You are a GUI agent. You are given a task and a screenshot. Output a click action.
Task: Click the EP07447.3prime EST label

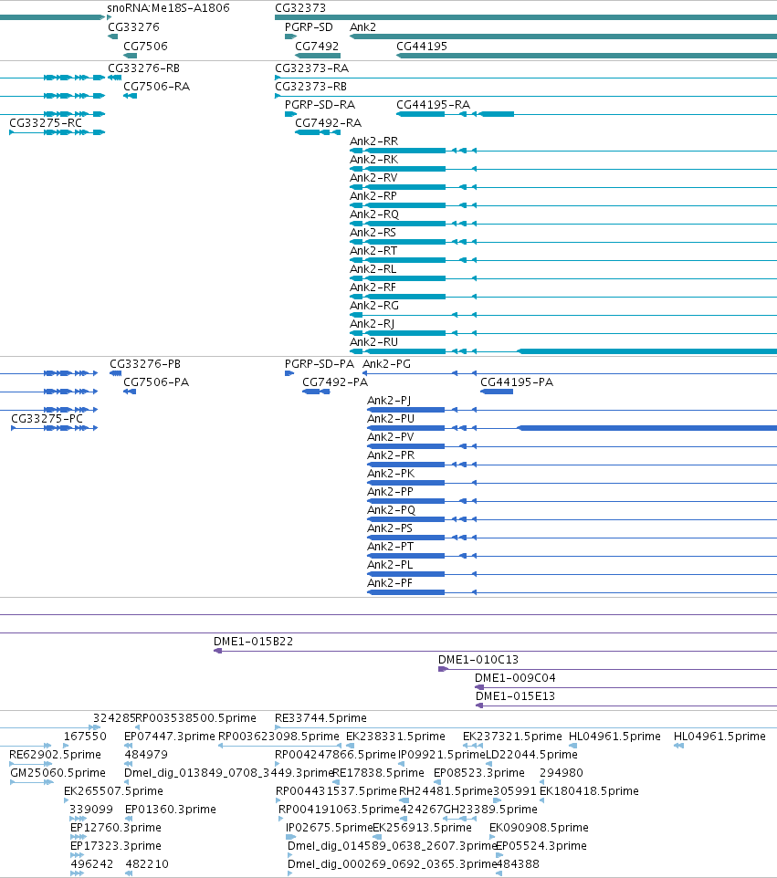[x=169, y=737]
